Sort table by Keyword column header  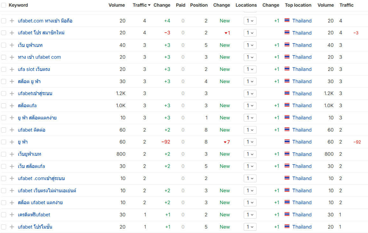coord(18,5)
